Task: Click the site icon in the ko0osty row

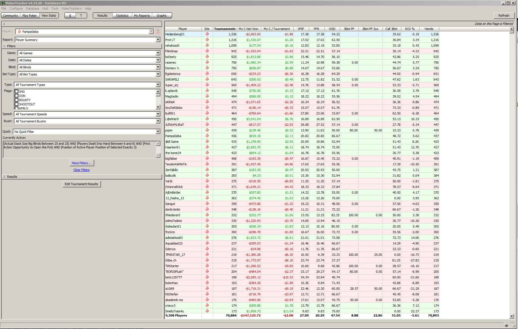Action: click(x=207, y=57)
